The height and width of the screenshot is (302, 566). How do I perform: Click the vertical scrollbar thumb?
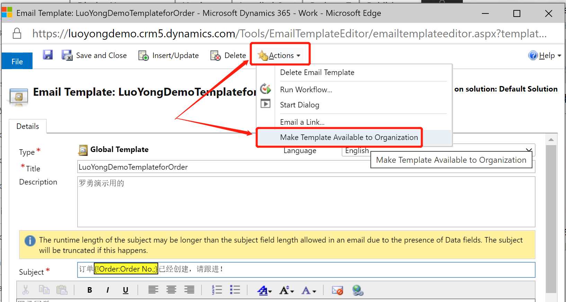[x=551, y=218]
